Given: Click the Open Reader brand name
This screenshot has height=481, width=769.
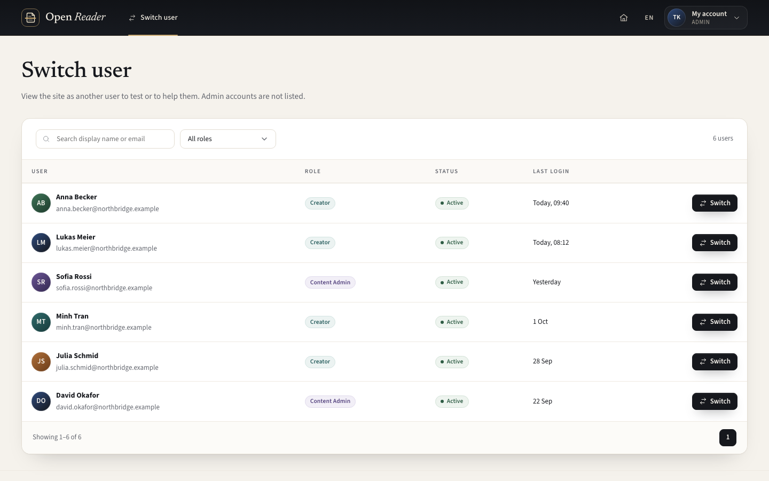Looking at the screenshot, I should click(76, 17).
